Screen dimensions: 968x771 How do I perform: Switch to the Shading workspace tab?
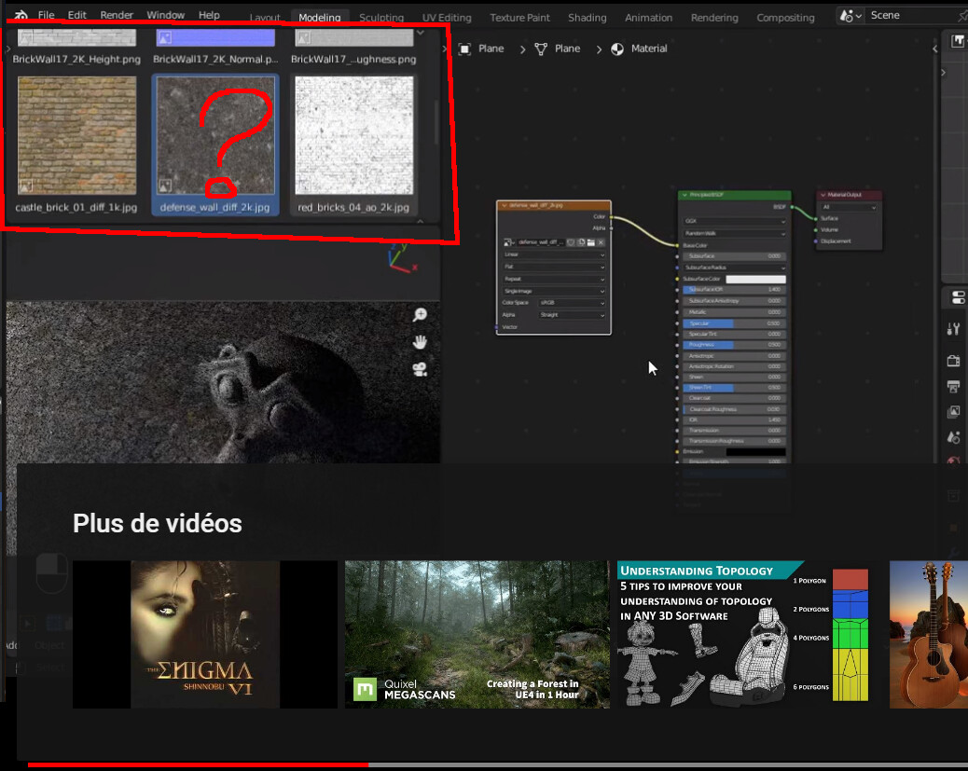pos(588,18)
